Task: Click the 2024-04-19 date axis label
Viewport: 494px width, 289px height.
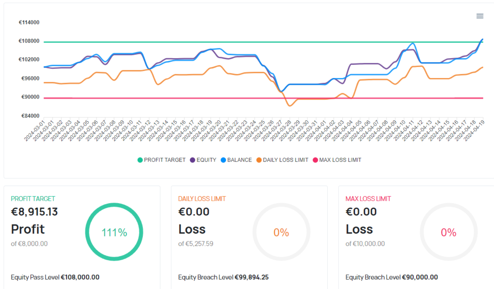Action: coord(474,131)
